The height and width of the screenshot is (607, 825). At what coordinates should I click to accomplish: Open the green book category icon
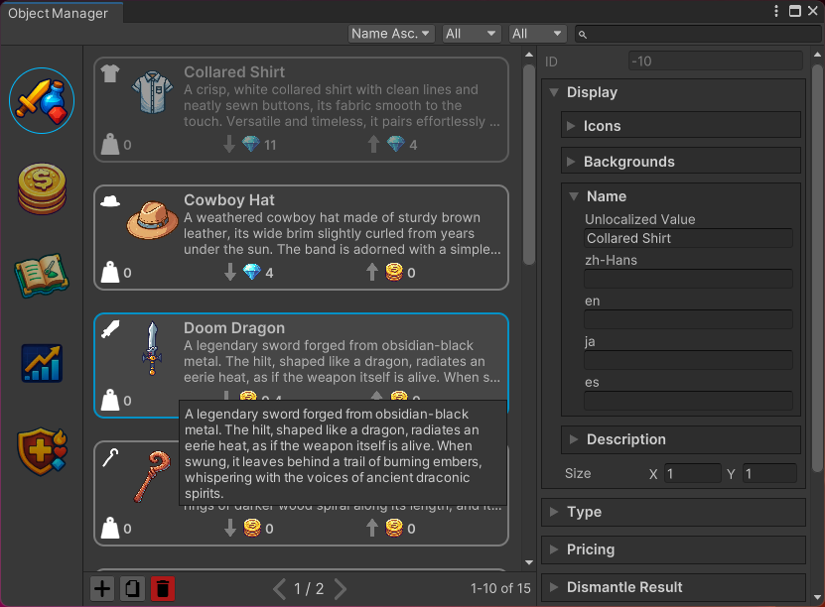[x=42, y=276]
